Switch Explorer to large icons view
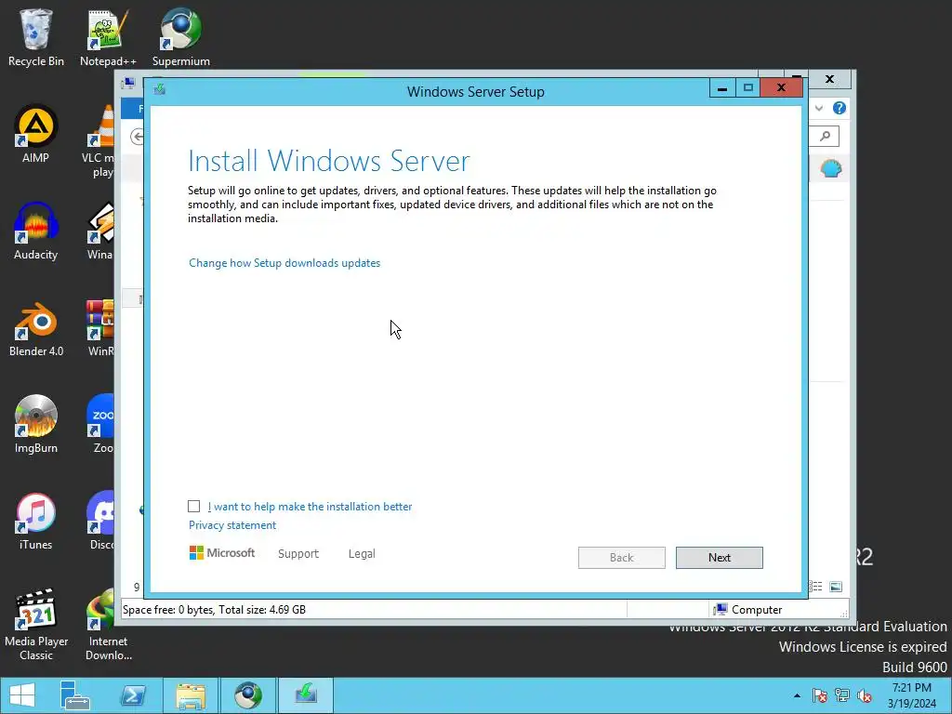This screenshot has height=714, width=952. tap(836, 587)
